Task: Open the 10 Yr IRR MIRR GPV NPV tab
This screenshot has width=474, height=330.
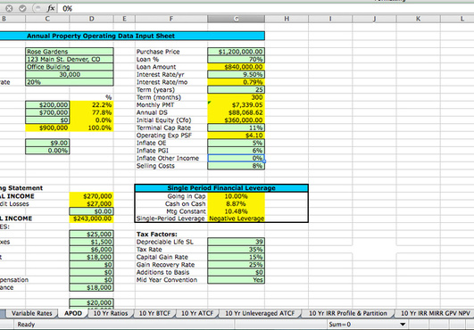Action: click(x=435, y=313)
